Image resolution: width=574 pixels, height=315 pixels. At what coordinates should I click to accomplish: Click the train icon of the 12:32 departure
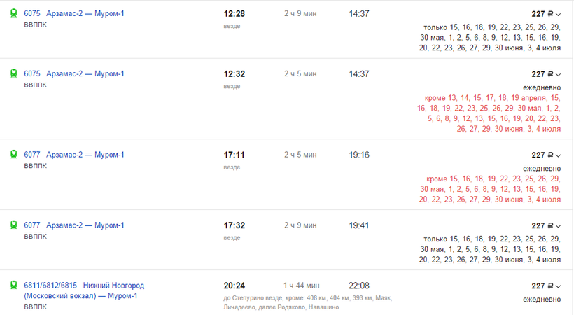[x=14, y=74]
